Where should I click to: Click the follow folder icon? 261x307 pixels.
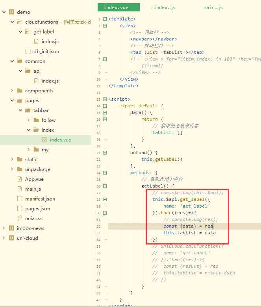(x=36, y=120)
